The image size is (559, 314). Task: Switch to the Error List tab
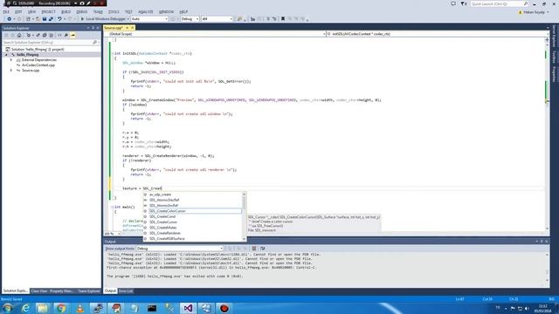126,290
